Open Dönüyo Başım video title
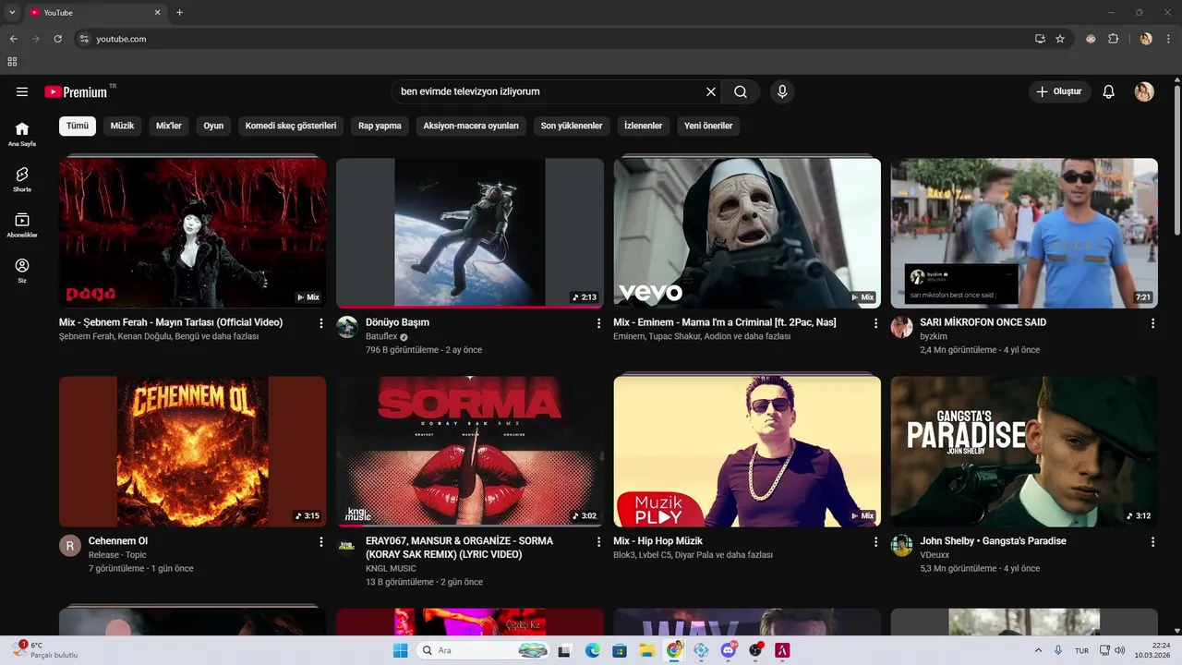The image size is (1182, 665). point(397,322)
